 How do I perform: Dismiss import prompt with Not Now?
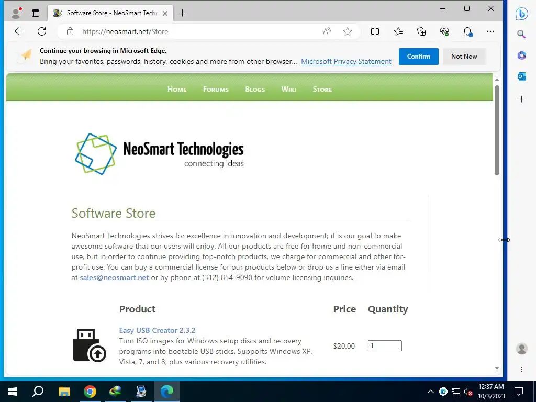pyautogui.click(x=464, y=57)
